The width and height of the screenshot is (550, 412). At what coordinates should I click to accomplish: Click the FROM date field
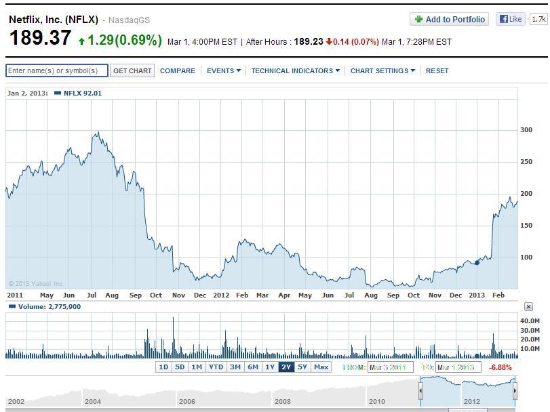click(390, 367)
